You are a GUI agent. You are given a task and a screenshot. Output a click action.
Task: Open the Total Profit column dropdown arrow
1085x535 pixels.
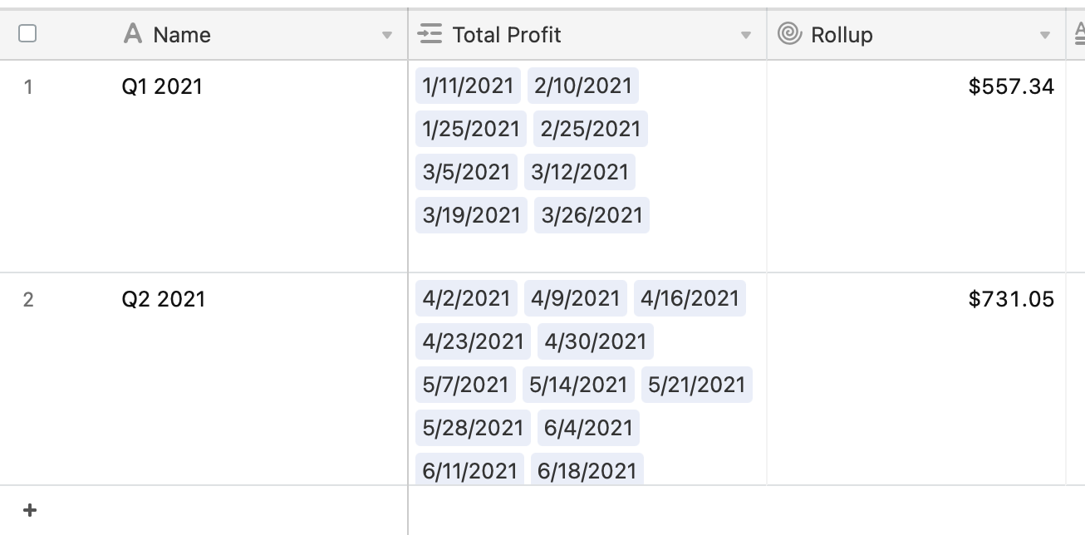pos(745,36)
